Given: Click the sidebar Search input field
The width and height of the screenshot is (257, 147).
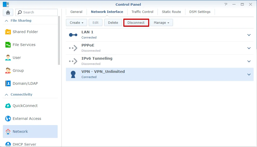Looking at the screenshot, I should tap(39, 12).
